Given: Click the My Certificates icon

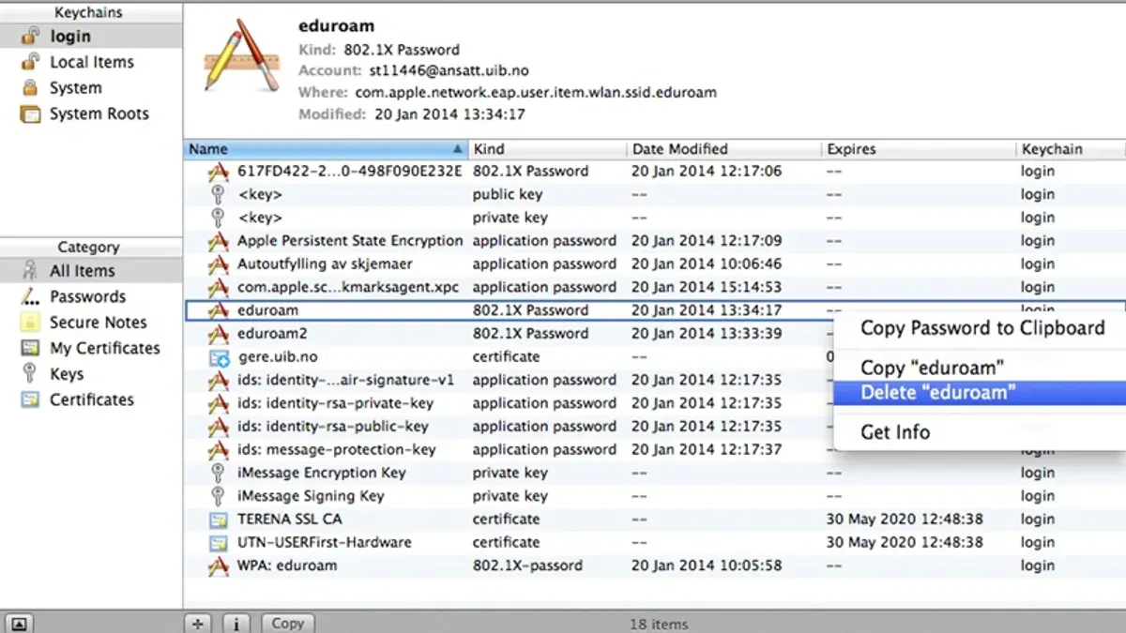Looking at the screenshot, I should [30, 348].
